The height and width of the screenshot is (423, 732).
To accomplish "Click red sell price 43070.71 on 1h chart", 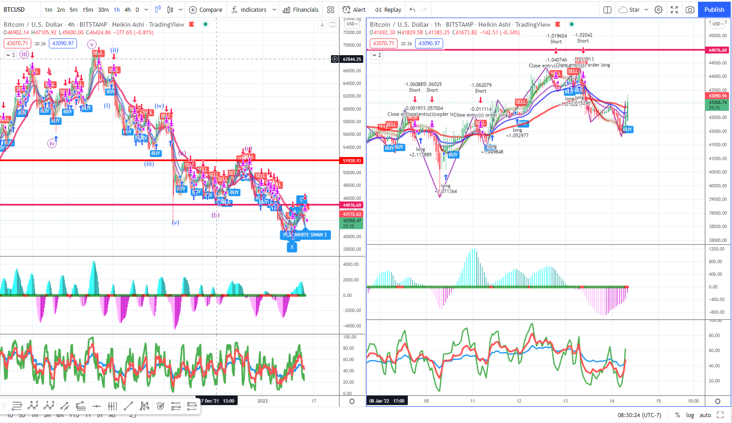I will (383, 43).
